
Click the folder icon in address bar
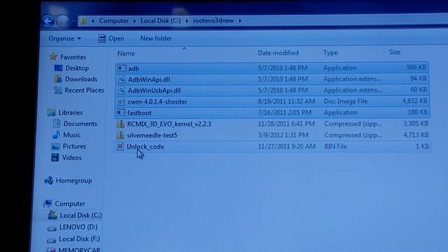pyautogui.click(x=83, y=20)
